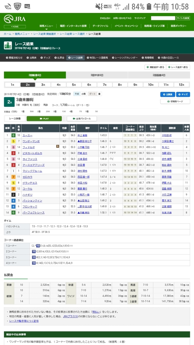The image size is (194, 345).
Task: Open 払戻金 in the sub navigation
Action: click(x=59, y=57)
